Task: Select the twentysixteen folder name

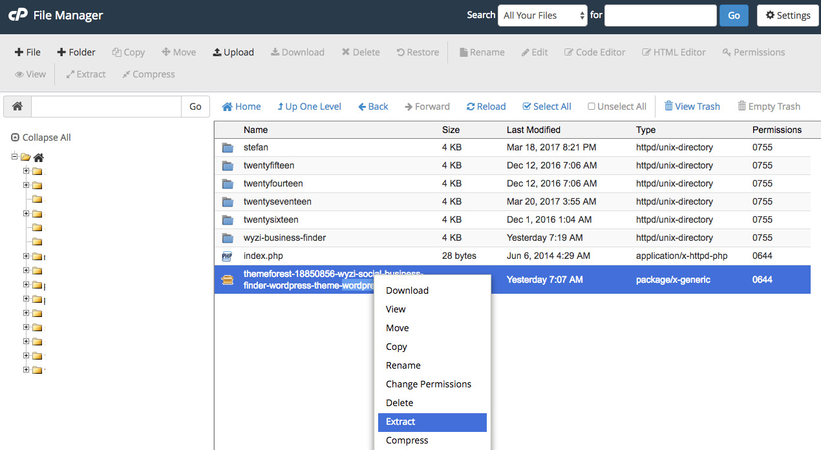Action: (270, 220)
